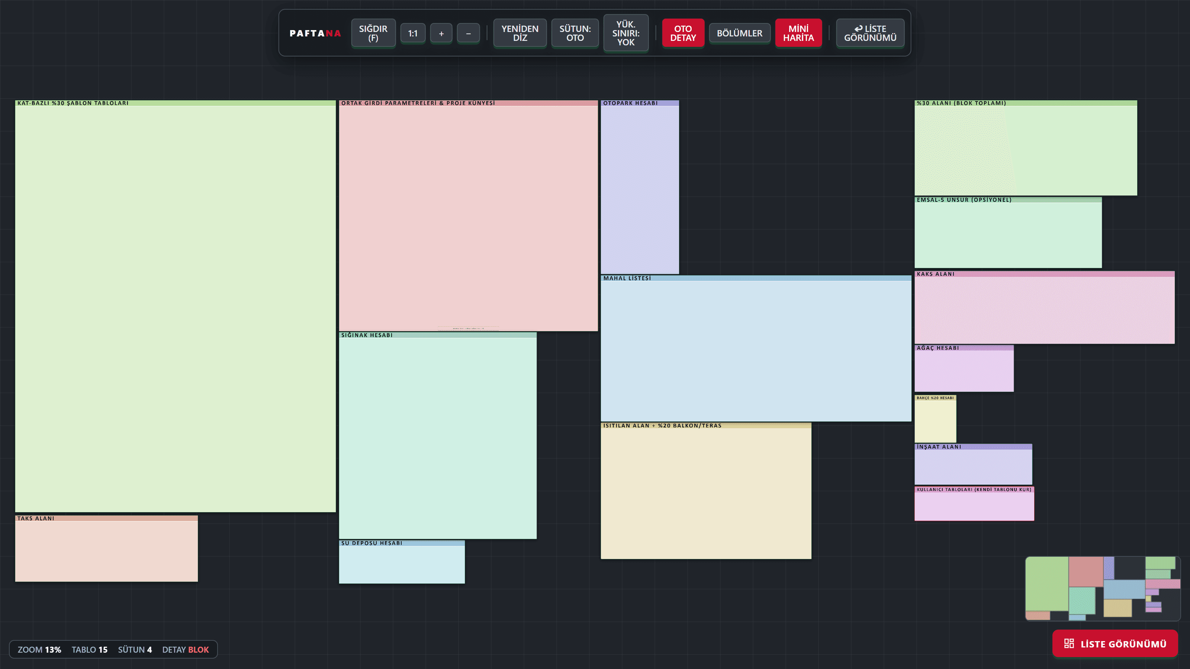Zoom in with the plus button

[x=441, y=33]
